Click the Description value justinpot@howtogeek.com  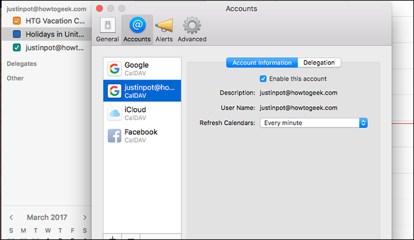pos(298,93)
